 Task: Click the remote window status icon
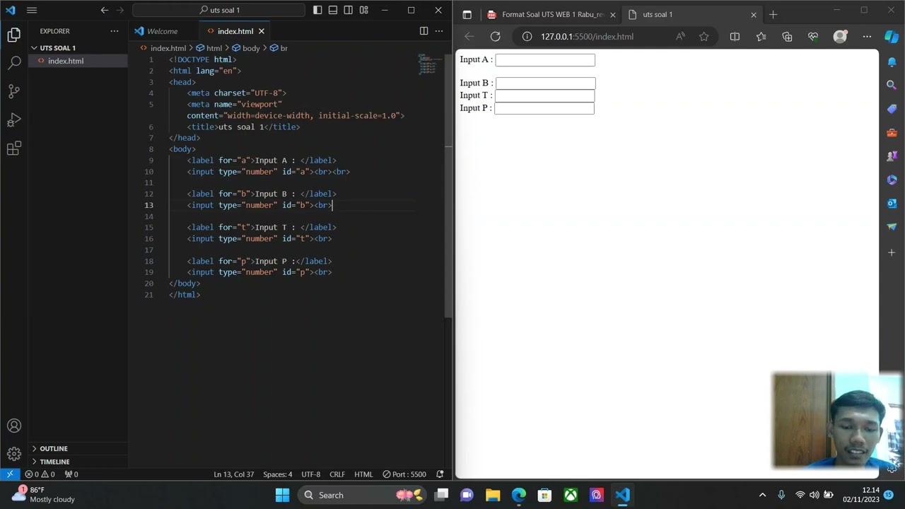pyautogui.click(x=10, y=474)
